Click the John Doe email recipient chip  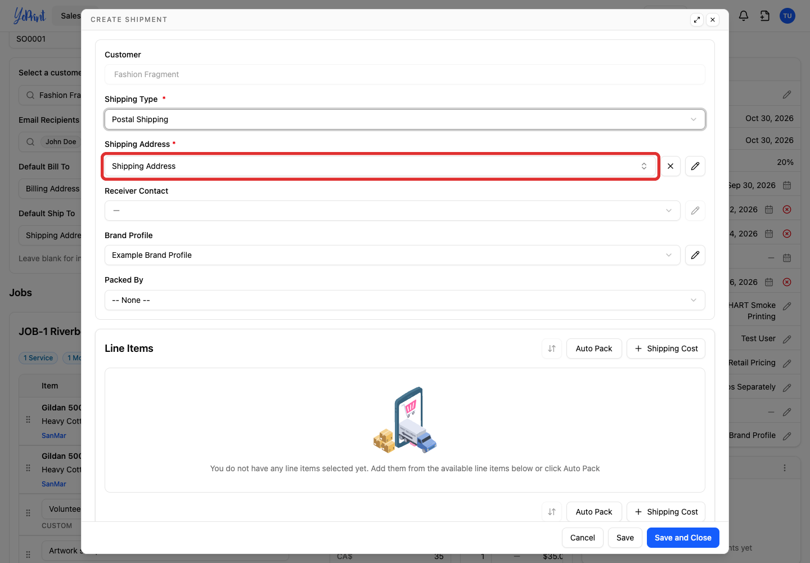click(61, 142)
